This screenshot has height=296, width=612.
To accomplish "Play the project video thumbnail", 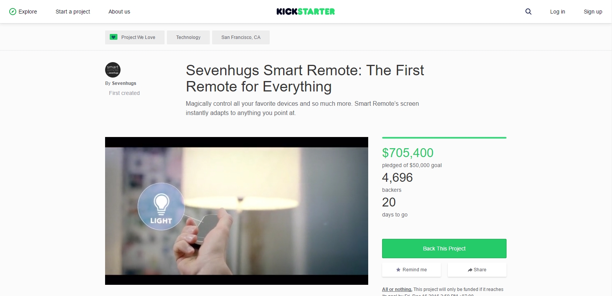I will [x=236, y=211].
